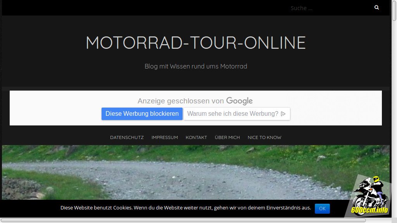This screenshot has width=397, height=223.
Task: Click the search magnifier icon
Action: pyautogui.click(x=376, y=8)
